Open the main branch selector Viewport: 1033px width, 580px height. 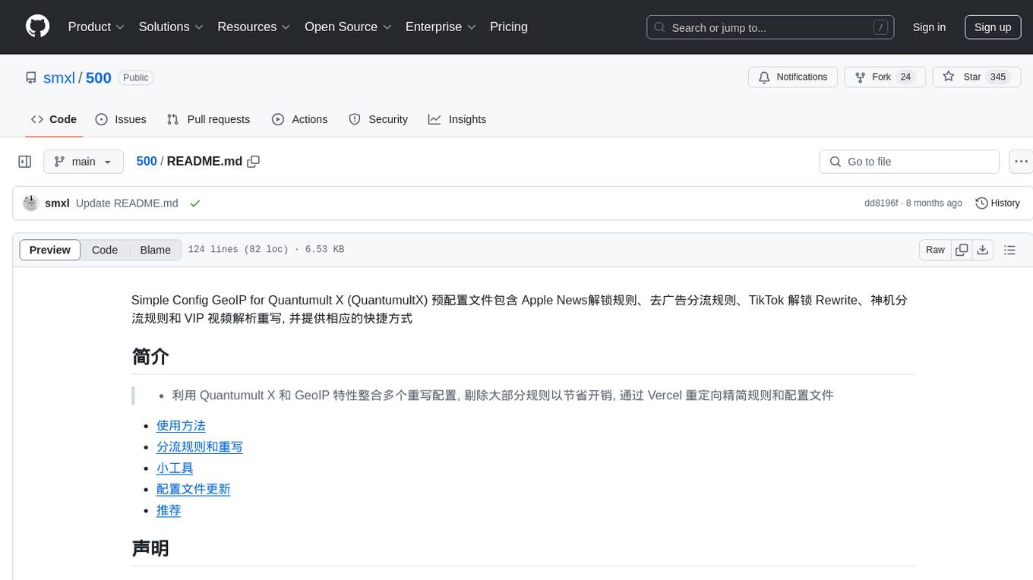tap(84, 162)
